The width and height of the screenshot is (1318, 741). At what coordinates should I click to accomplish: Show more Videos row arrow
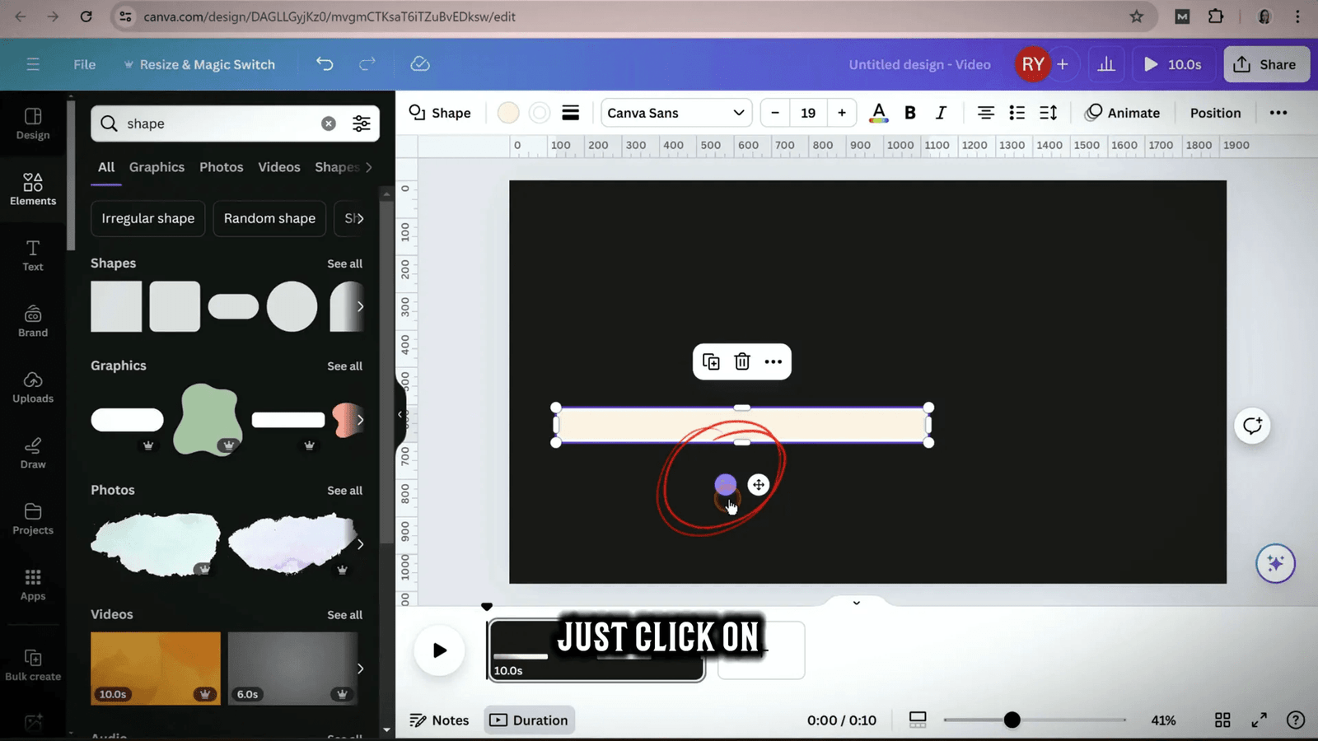[360, 669]
